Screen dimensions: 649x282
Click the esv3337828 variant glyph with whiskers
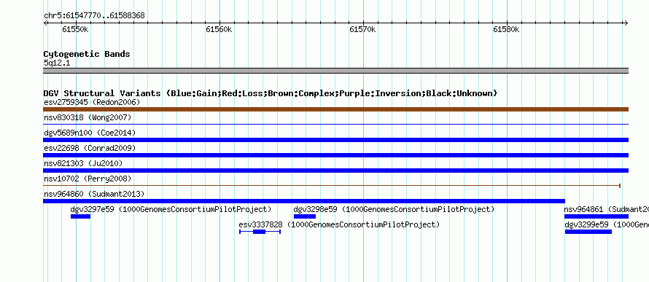(x=260, y=232)
